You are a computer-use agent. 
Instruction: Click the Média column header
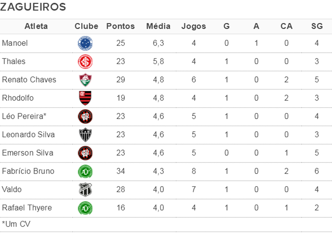pyautogui.click(x=158, y=26)
